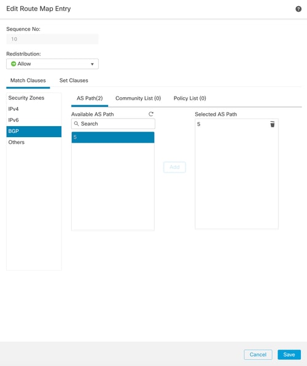Image resolution: width=307 pixels, height=366 pixels.
Task: Select the AS Path(2) tab
Action: tap(90, 98)
